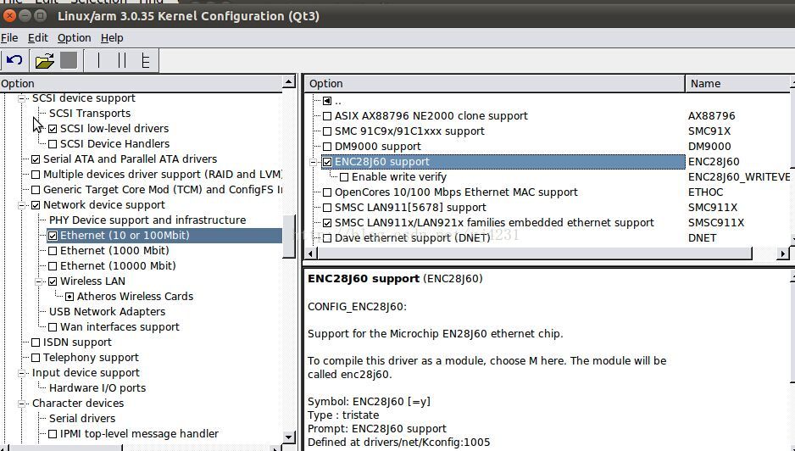Screen dimensions: 795x451
Task: Open the File menu
Action: click(9, 38)
